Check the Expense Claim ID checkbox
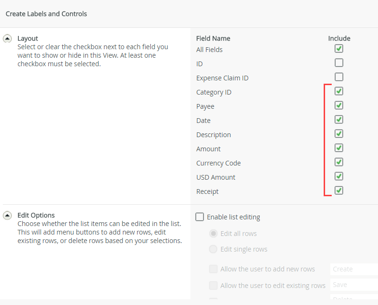Screen dimensions: 378x305 [339, 77]
